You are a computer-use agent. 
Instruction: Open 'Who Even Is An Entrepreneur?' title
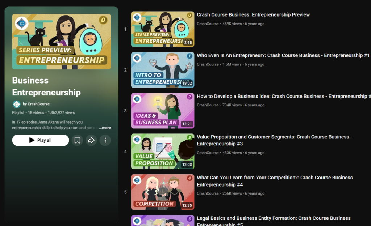click(283, 55)
